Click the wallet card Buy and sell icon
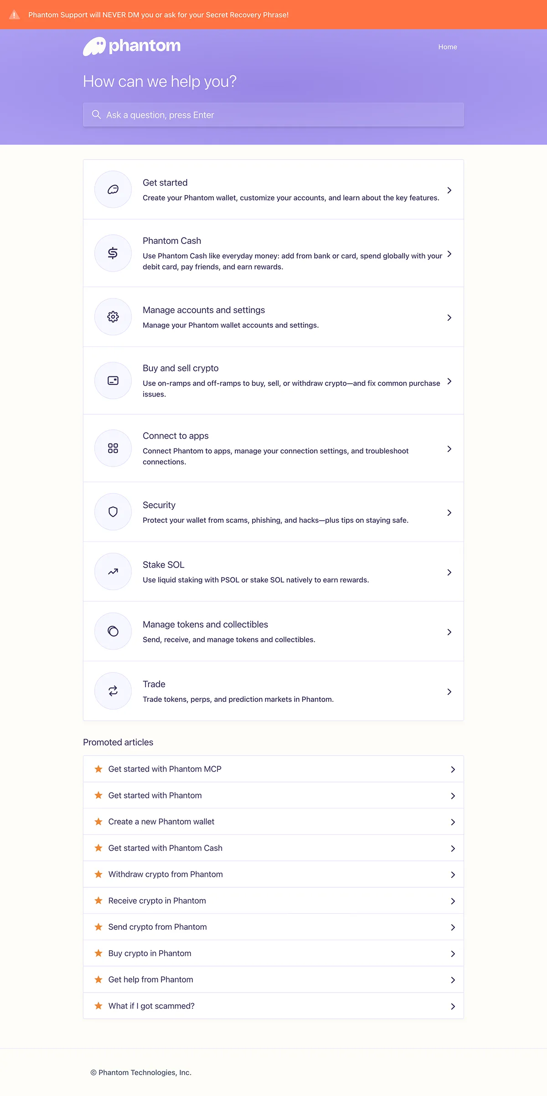This screenshot has height=1096, width=547. pyautogui.click(x=113, y=381)
